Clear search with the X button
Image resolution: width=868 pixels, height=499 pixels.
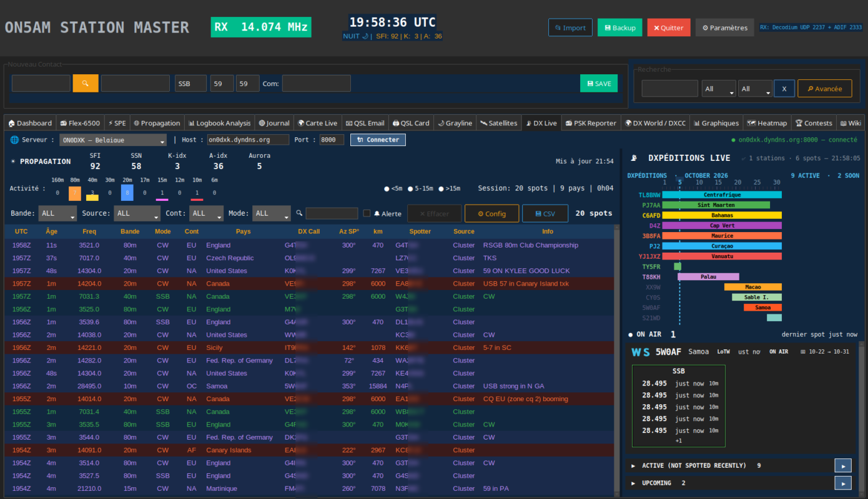point(784,89)
